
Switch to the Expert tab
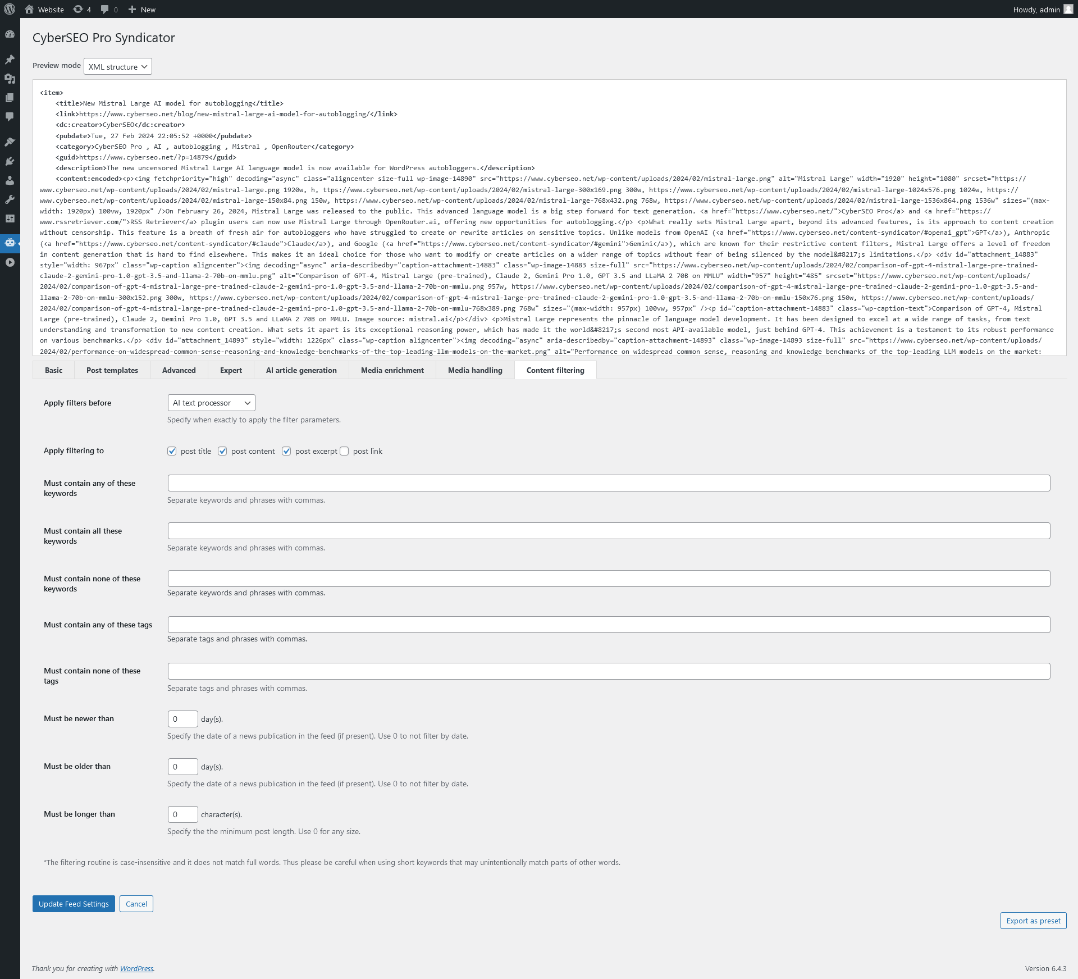click(x=231, y=370)
